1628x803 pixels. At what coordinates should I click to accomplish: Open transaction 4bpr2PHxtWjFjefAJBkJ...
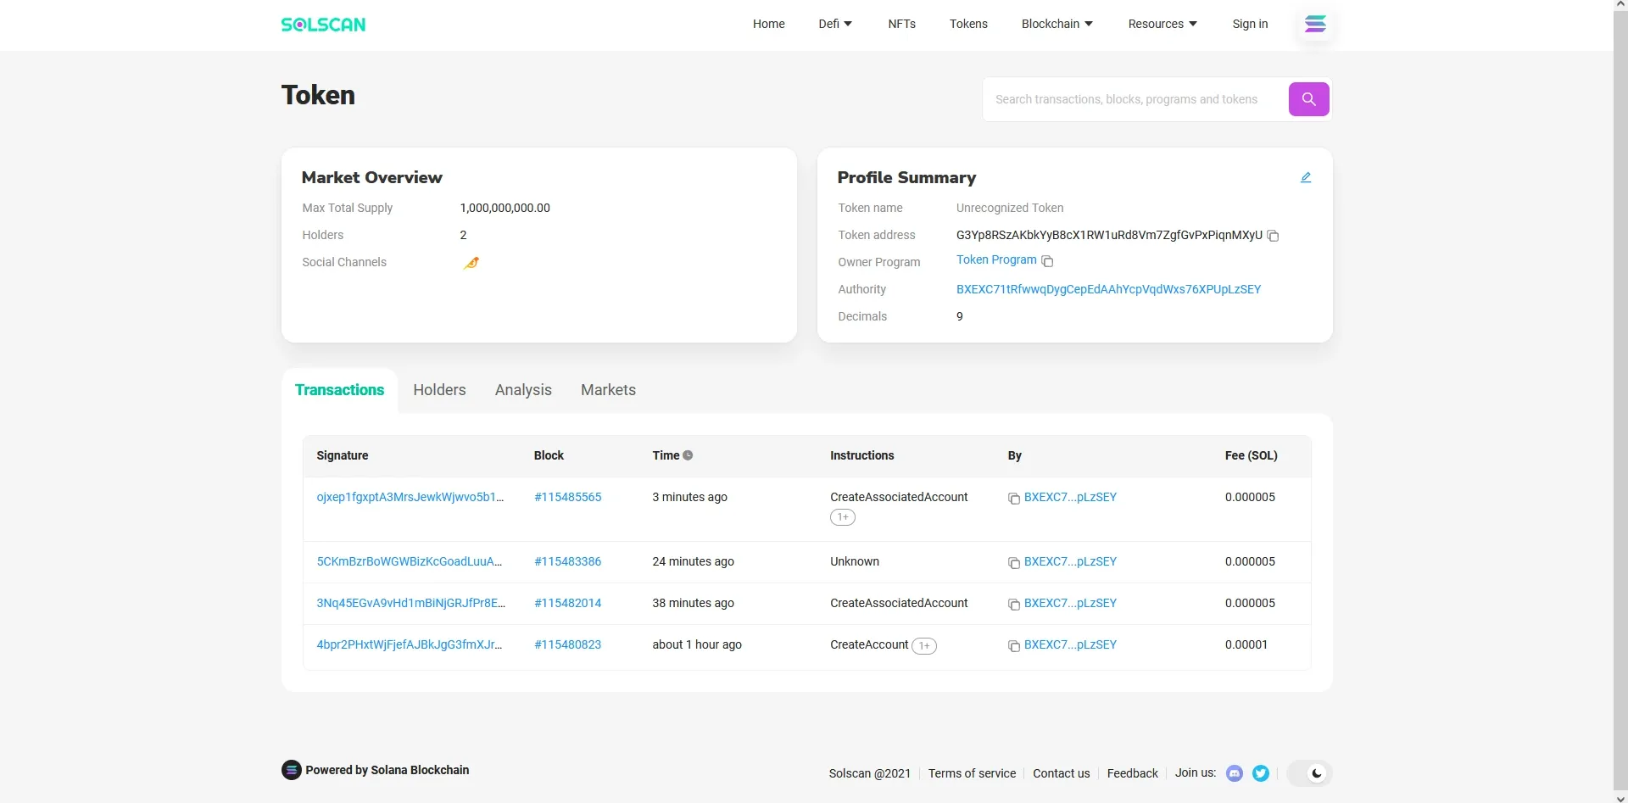[410, 644]
